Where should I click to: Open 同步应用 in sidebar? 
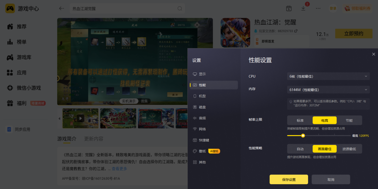tap(18, 130)
